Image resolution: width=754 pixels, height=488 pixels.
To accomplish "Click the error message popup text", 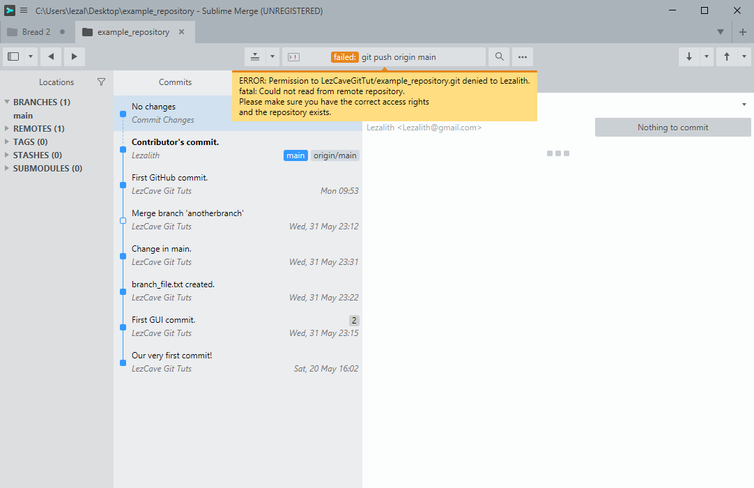I will [x=384, y=96].
